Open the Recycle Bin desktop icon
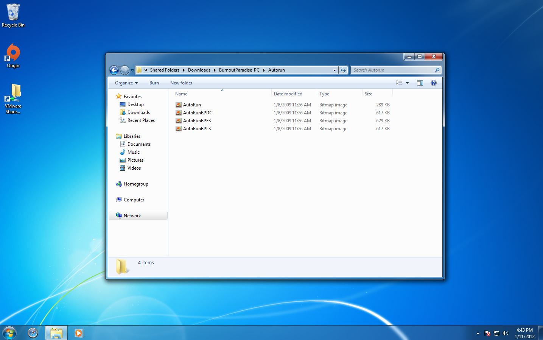The image size is (543, 340). [13, 16]
